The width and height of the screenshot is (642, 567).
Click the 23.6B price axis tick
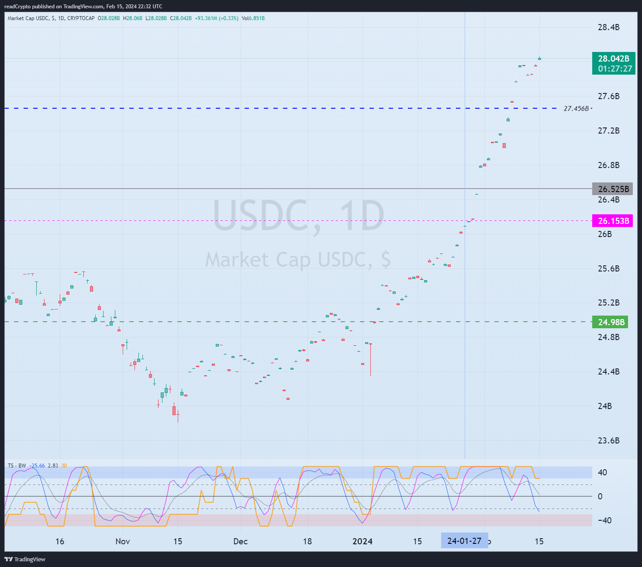(608, 441)
